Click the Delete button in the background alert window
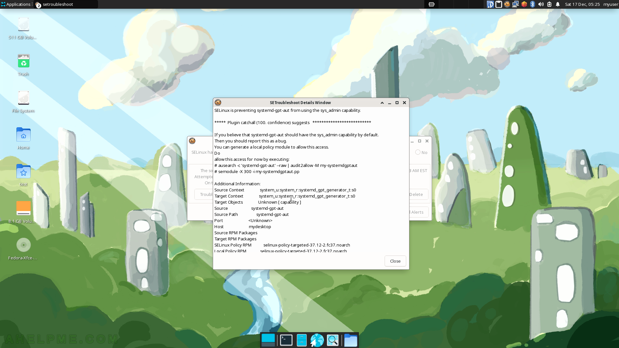619x348 pixels. [418, 194]
